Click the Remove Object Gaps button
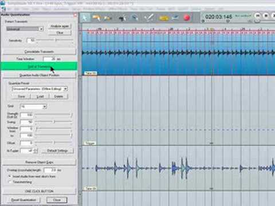 tap(39, 162)
